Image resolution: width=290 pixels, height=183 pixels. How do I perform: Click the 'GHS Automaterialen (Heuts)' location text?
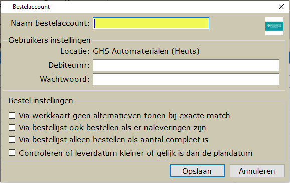point(146,51)
